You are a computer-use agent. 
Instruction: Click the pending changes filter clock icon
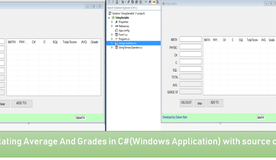click(123, 2)
